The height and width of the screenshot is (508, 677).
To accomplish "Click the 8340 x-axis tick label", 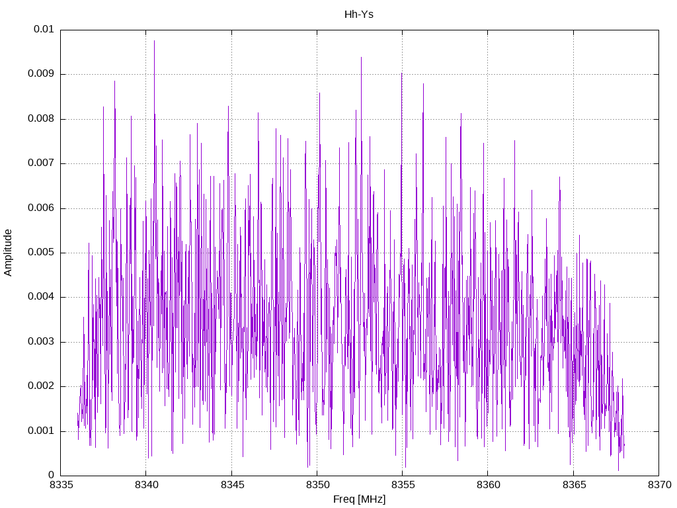I will [x=147, y=485].
